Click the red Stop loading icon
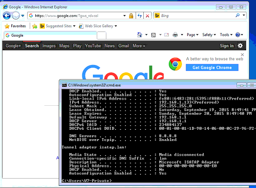 (148, 16)
